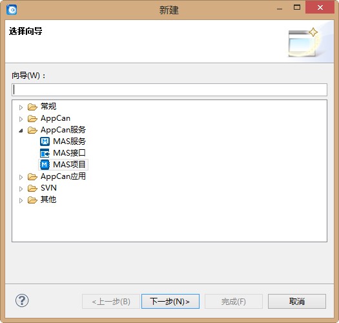Click the AppCan folder icon
The image size is (339, 323).
(32, 119)
